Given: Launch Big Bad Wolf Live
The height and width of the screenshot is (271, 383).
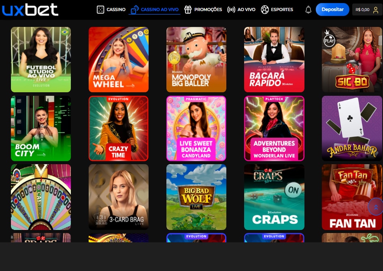Looking at the screenshot, I should [x=196, y=197].
